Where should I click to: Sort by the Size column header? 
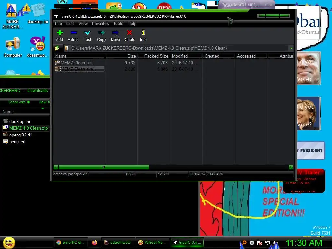pos(122,56)
